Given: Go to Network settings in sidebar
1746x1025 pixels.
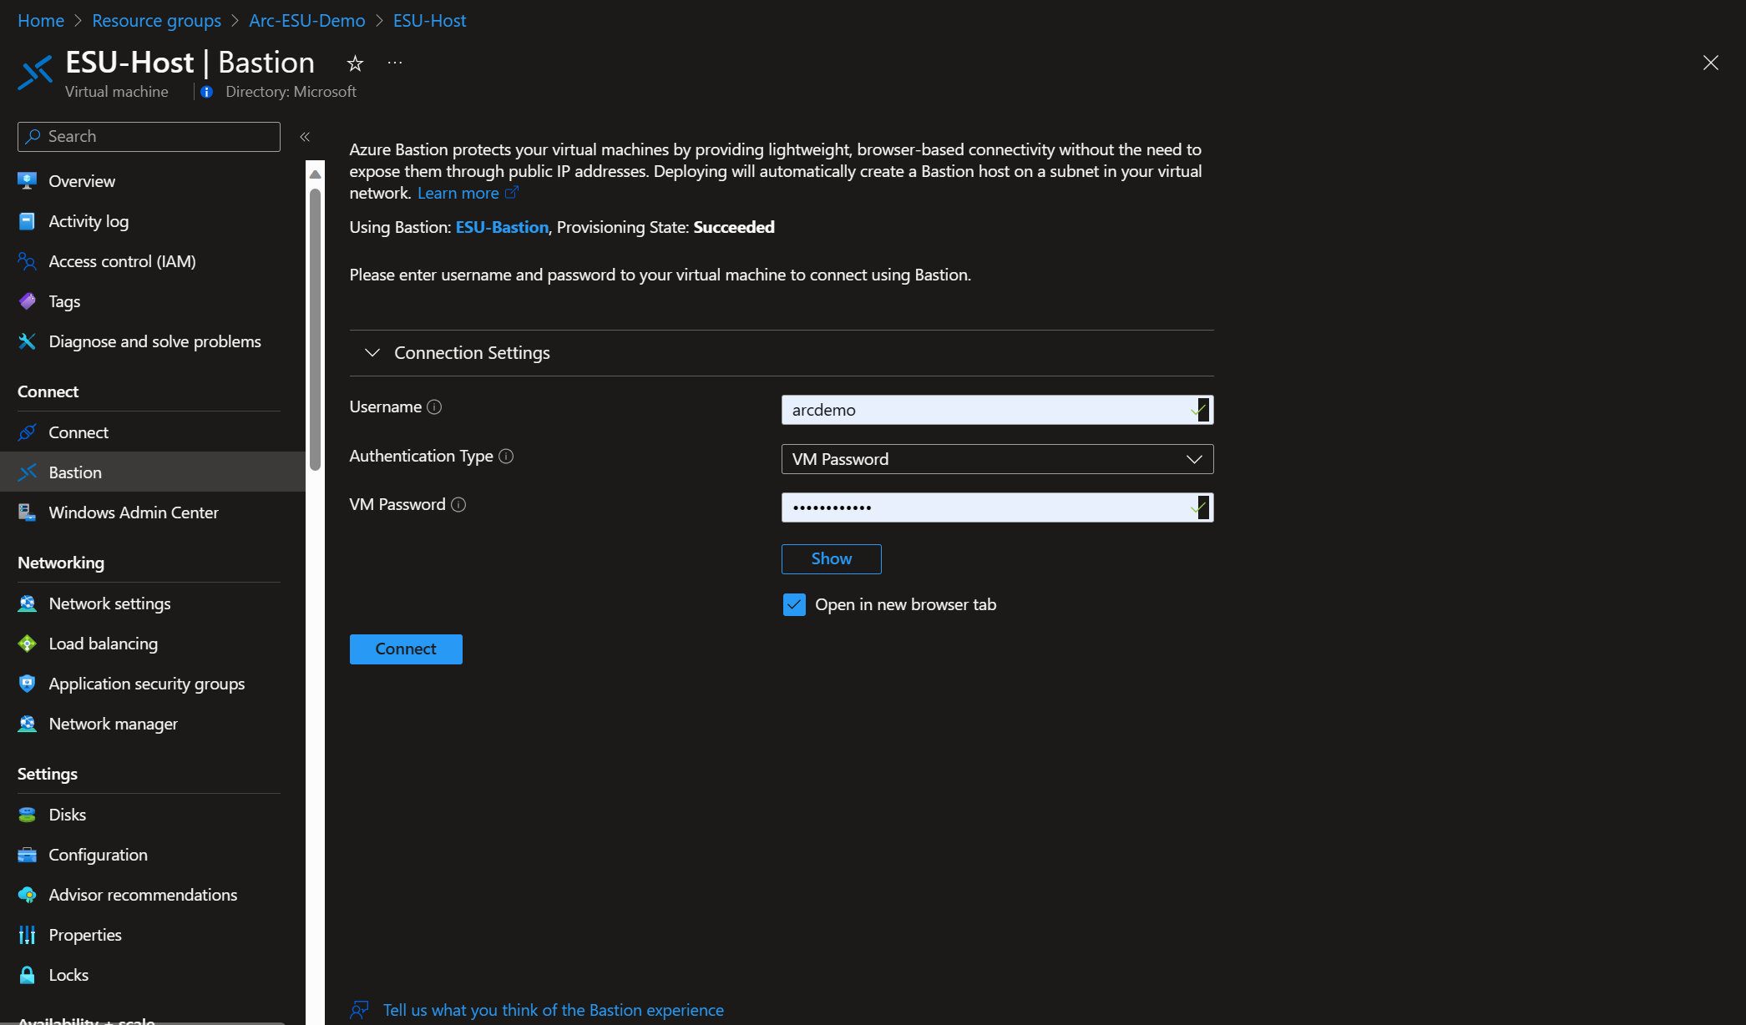Looking at the screenshot, I should pos(109,603).
